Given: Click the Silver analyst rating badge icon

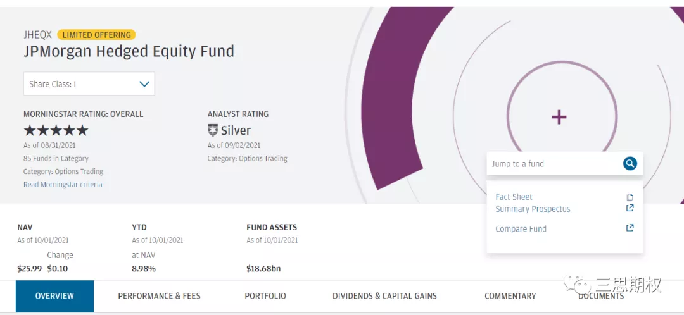Looking at the screenshot, I should click(213, 130).
